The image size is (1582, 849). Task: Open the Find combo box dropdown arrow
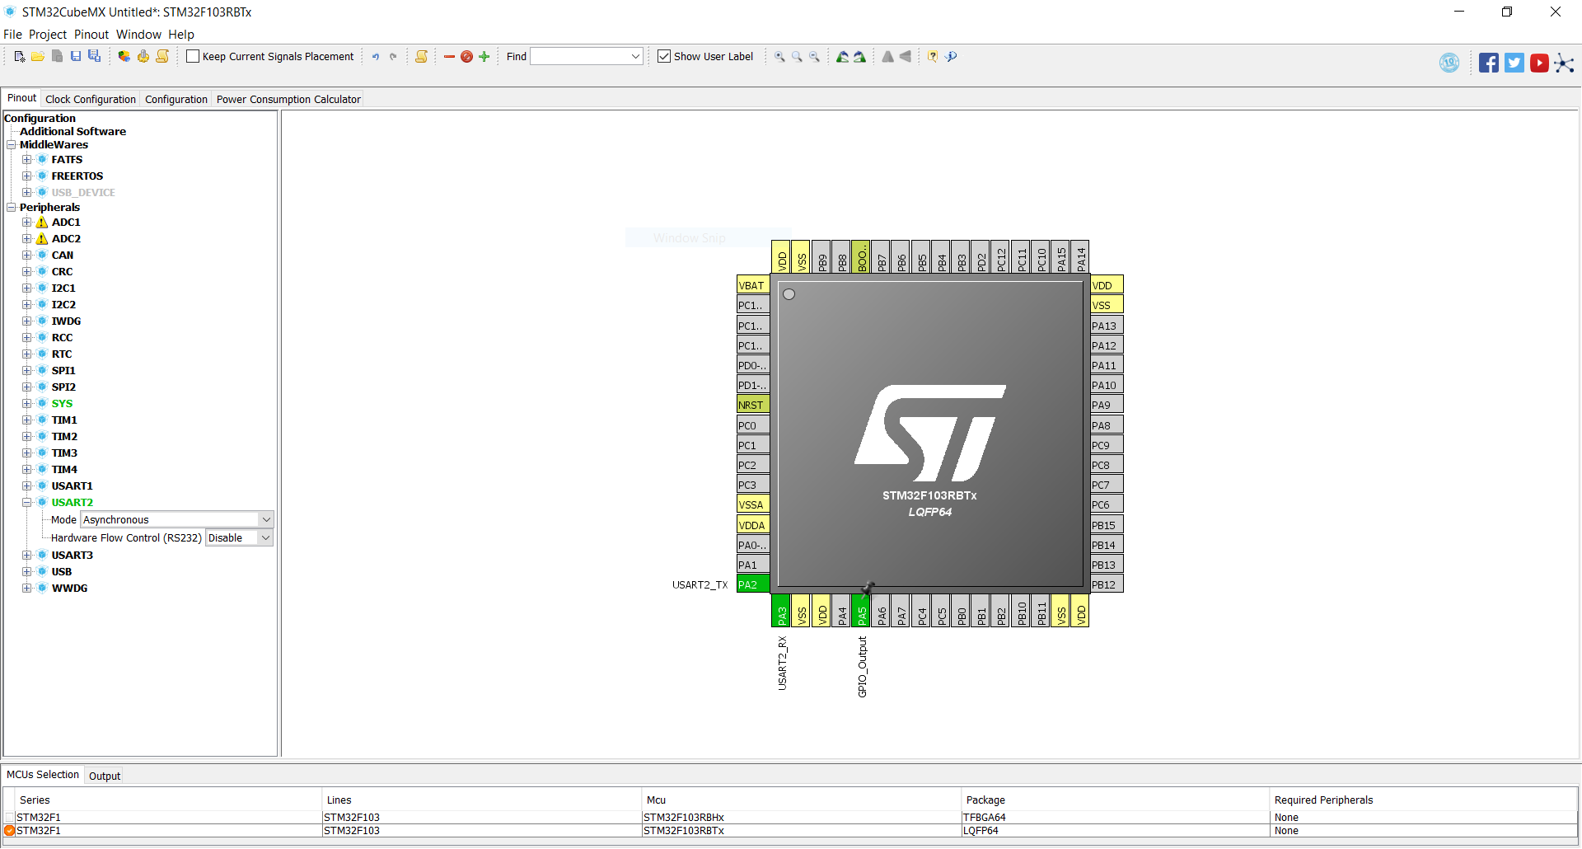tap(635, 57)
